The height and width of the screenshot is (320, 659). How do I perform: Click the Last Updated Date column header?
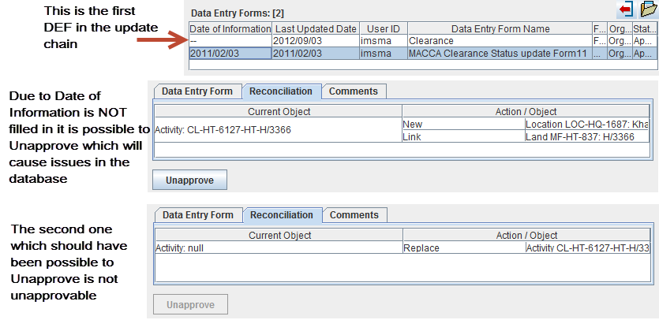316,29
